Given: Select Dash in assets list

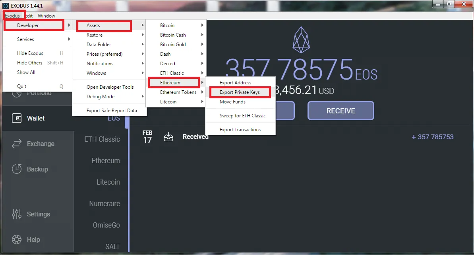Looking at the screenshot, I should 176,54.
